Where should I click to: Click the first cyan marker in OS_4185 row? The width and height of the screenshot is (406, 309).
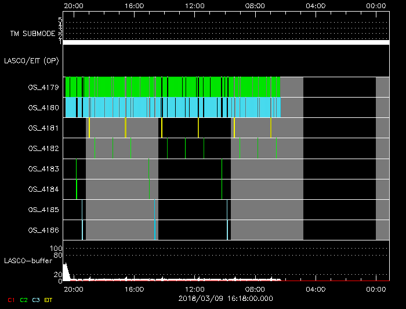(82, 210)
